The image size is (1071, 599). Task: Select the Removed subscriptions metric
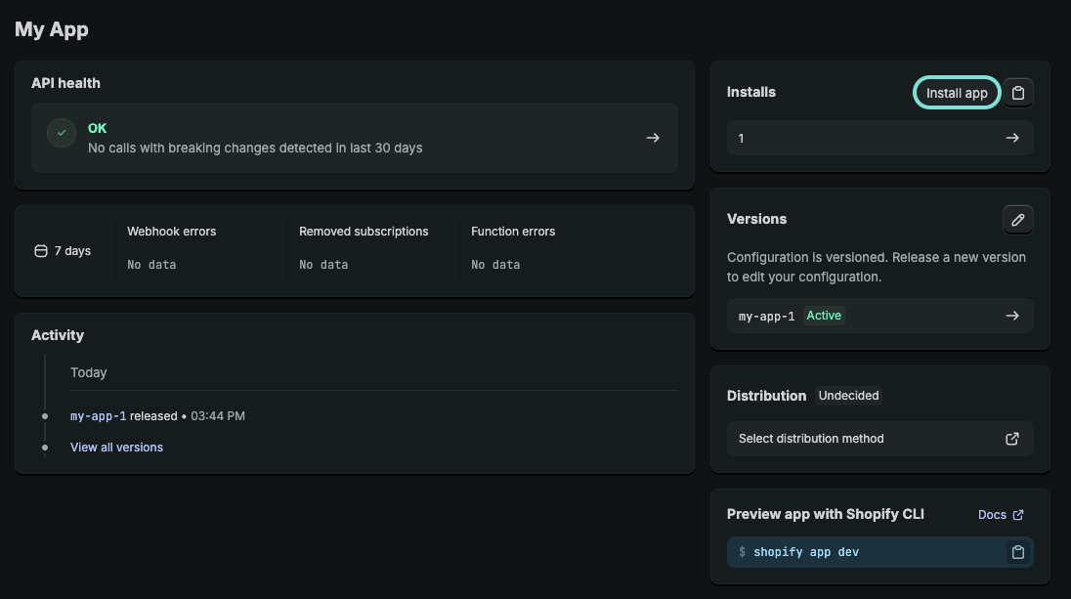pyautogui.click(x=364, y=232)
